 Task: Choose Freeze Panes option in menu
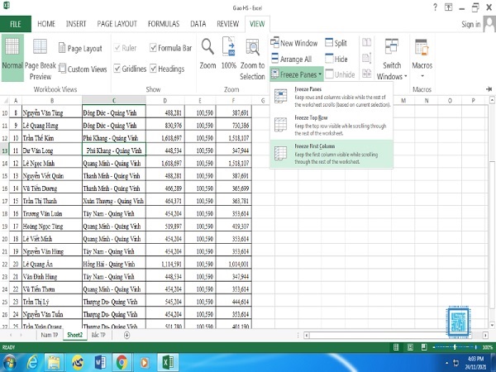tap(331, 97)
